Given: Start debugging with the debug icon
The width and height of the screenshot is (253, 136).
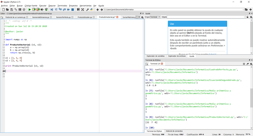Looking at the screenshot, I should pos(52,10).
